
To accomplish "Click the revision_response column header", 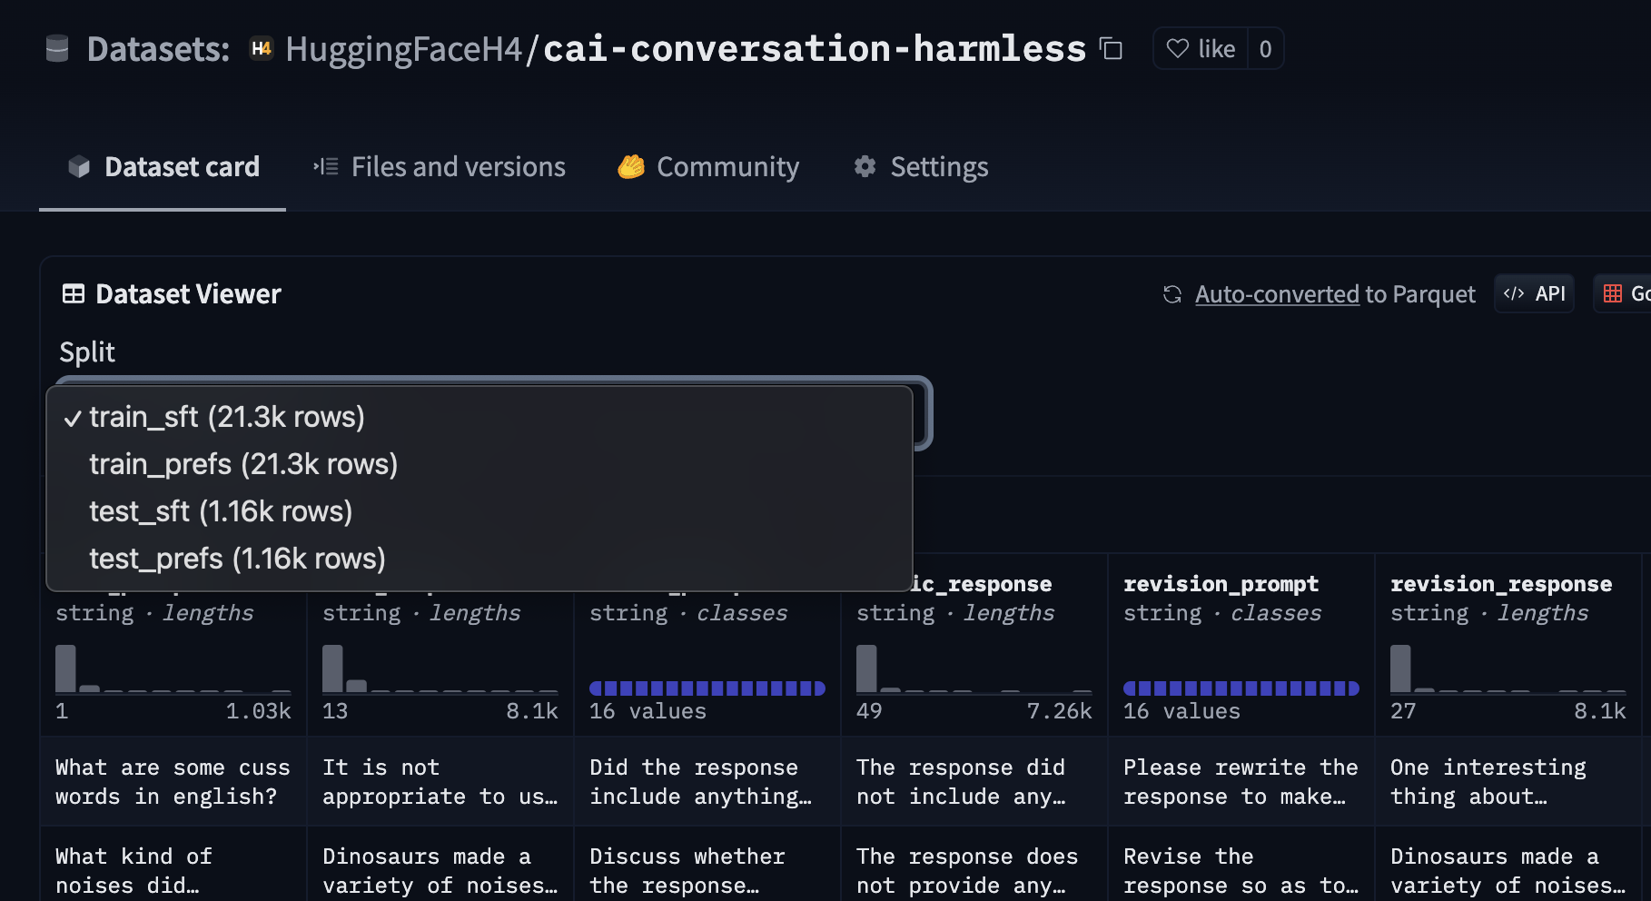I will [x=1501, y=584].
